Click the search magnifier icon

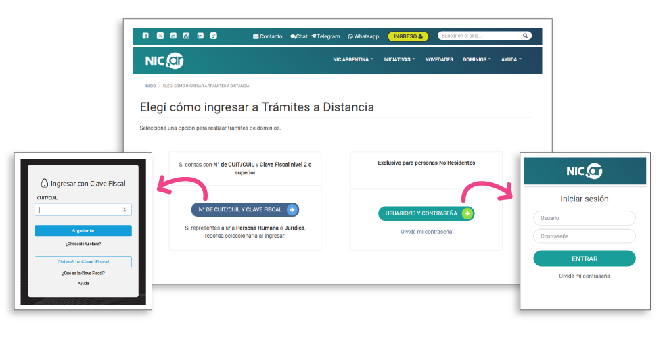526,36
